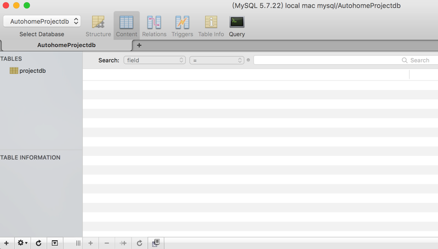Add a new connection tab
The width and height of the screenshot is (438, 249).
(139, 45)
